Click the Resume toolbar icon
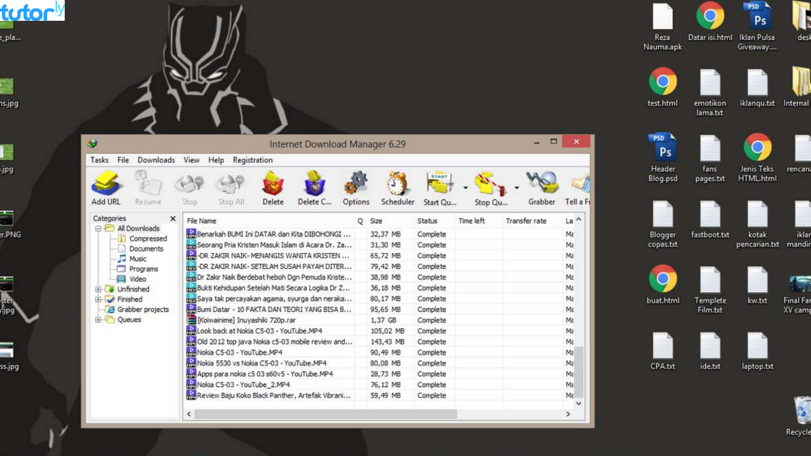 point(148,188)
